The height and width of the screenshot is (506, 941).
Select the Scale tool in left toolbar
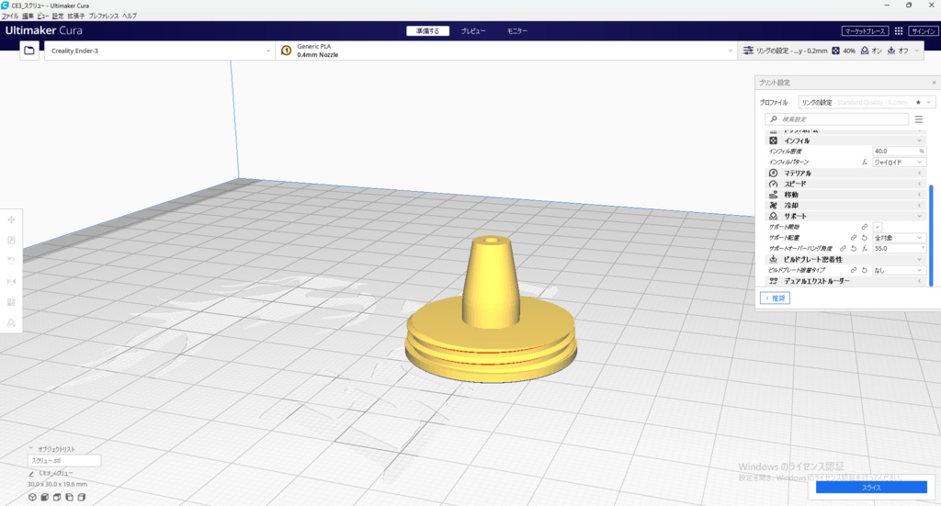point(11,241)
